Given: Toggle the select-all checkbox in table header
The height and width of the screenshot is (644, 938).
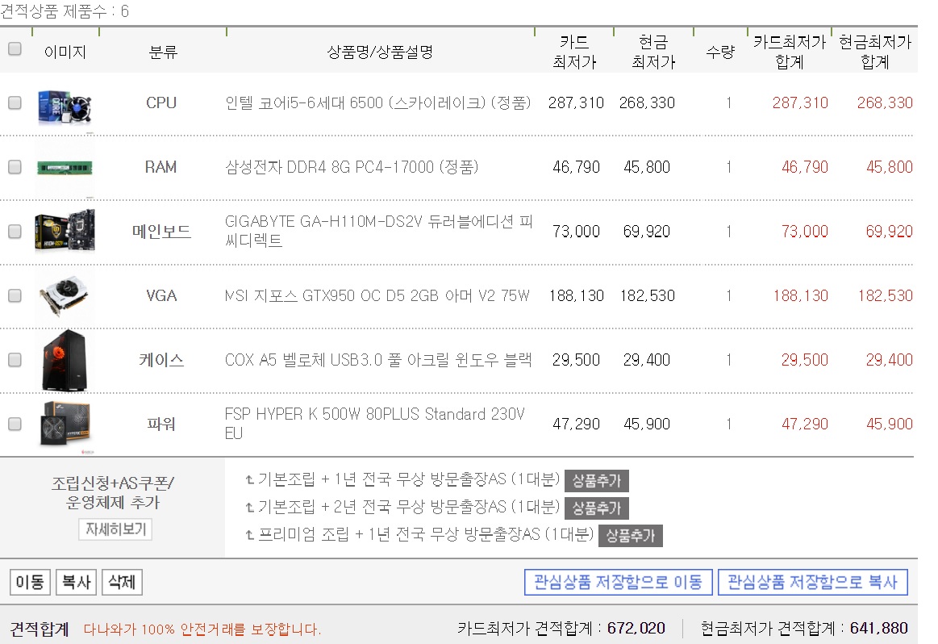Looking at the screenshot, I should [15, 48].
